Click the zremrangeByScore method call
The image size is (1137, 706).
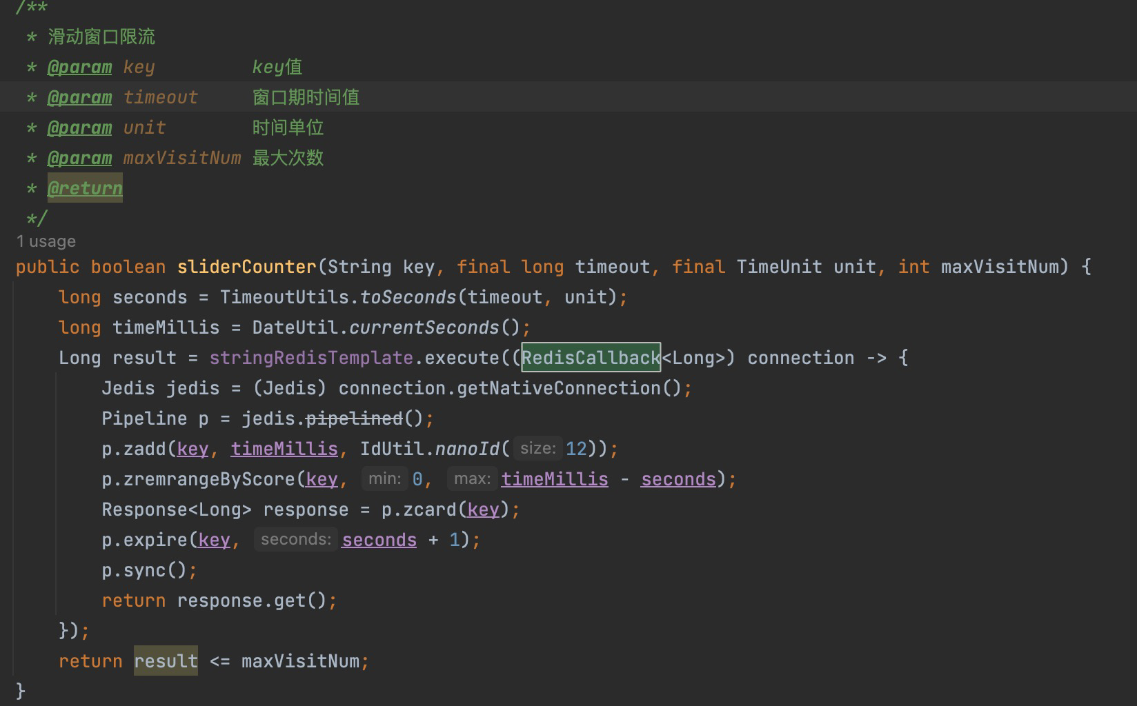209,479
